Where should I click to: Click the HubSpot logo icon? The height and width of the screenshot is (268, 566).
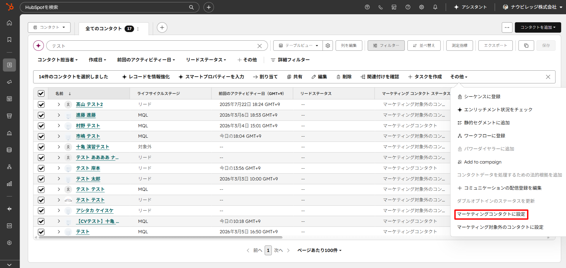[x=10, y=7]
